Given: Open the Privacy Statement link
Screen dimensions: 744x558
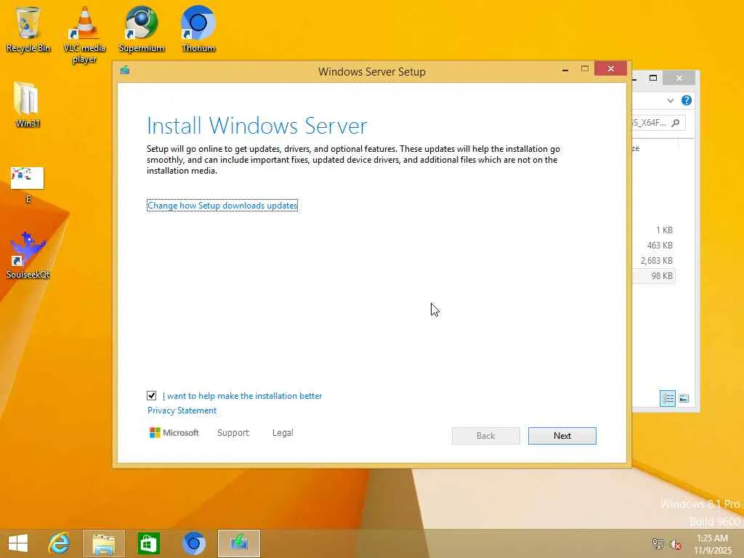Looking at the screenshot, I should click(182, 411).
